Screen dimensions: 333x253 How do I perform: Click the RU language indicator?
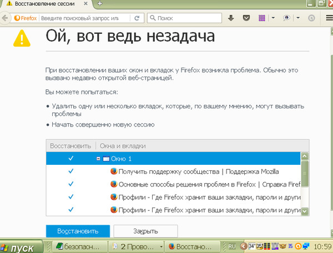tap(232, 246)
